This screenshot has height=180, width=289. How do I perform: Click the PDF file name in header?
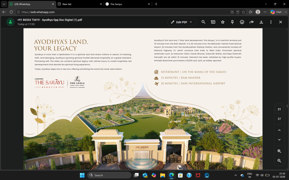coord(62,20)
